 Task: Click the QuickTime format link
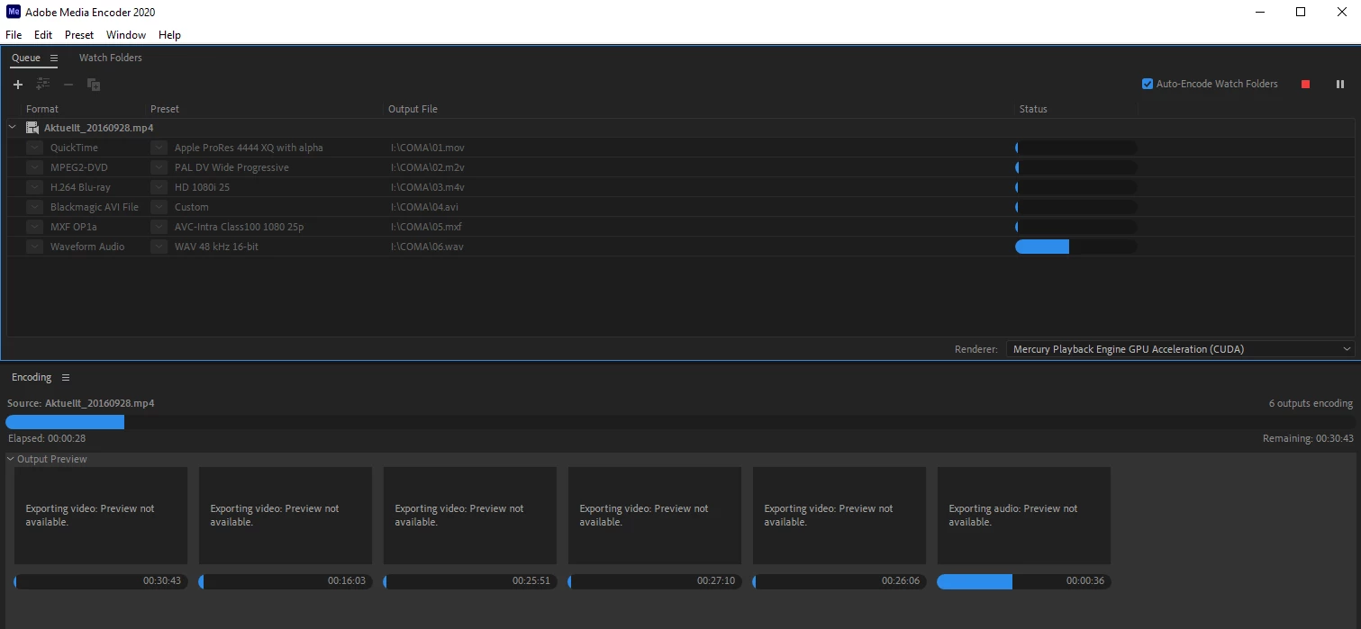74,148
